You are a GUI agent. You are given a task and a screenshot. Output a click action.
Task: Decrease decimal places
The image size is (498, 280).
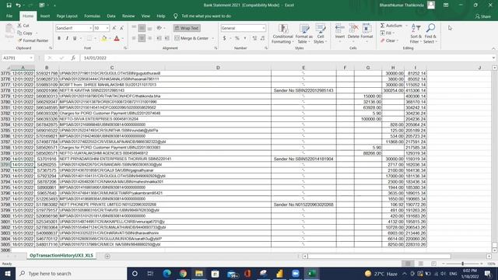pos(262,38)
